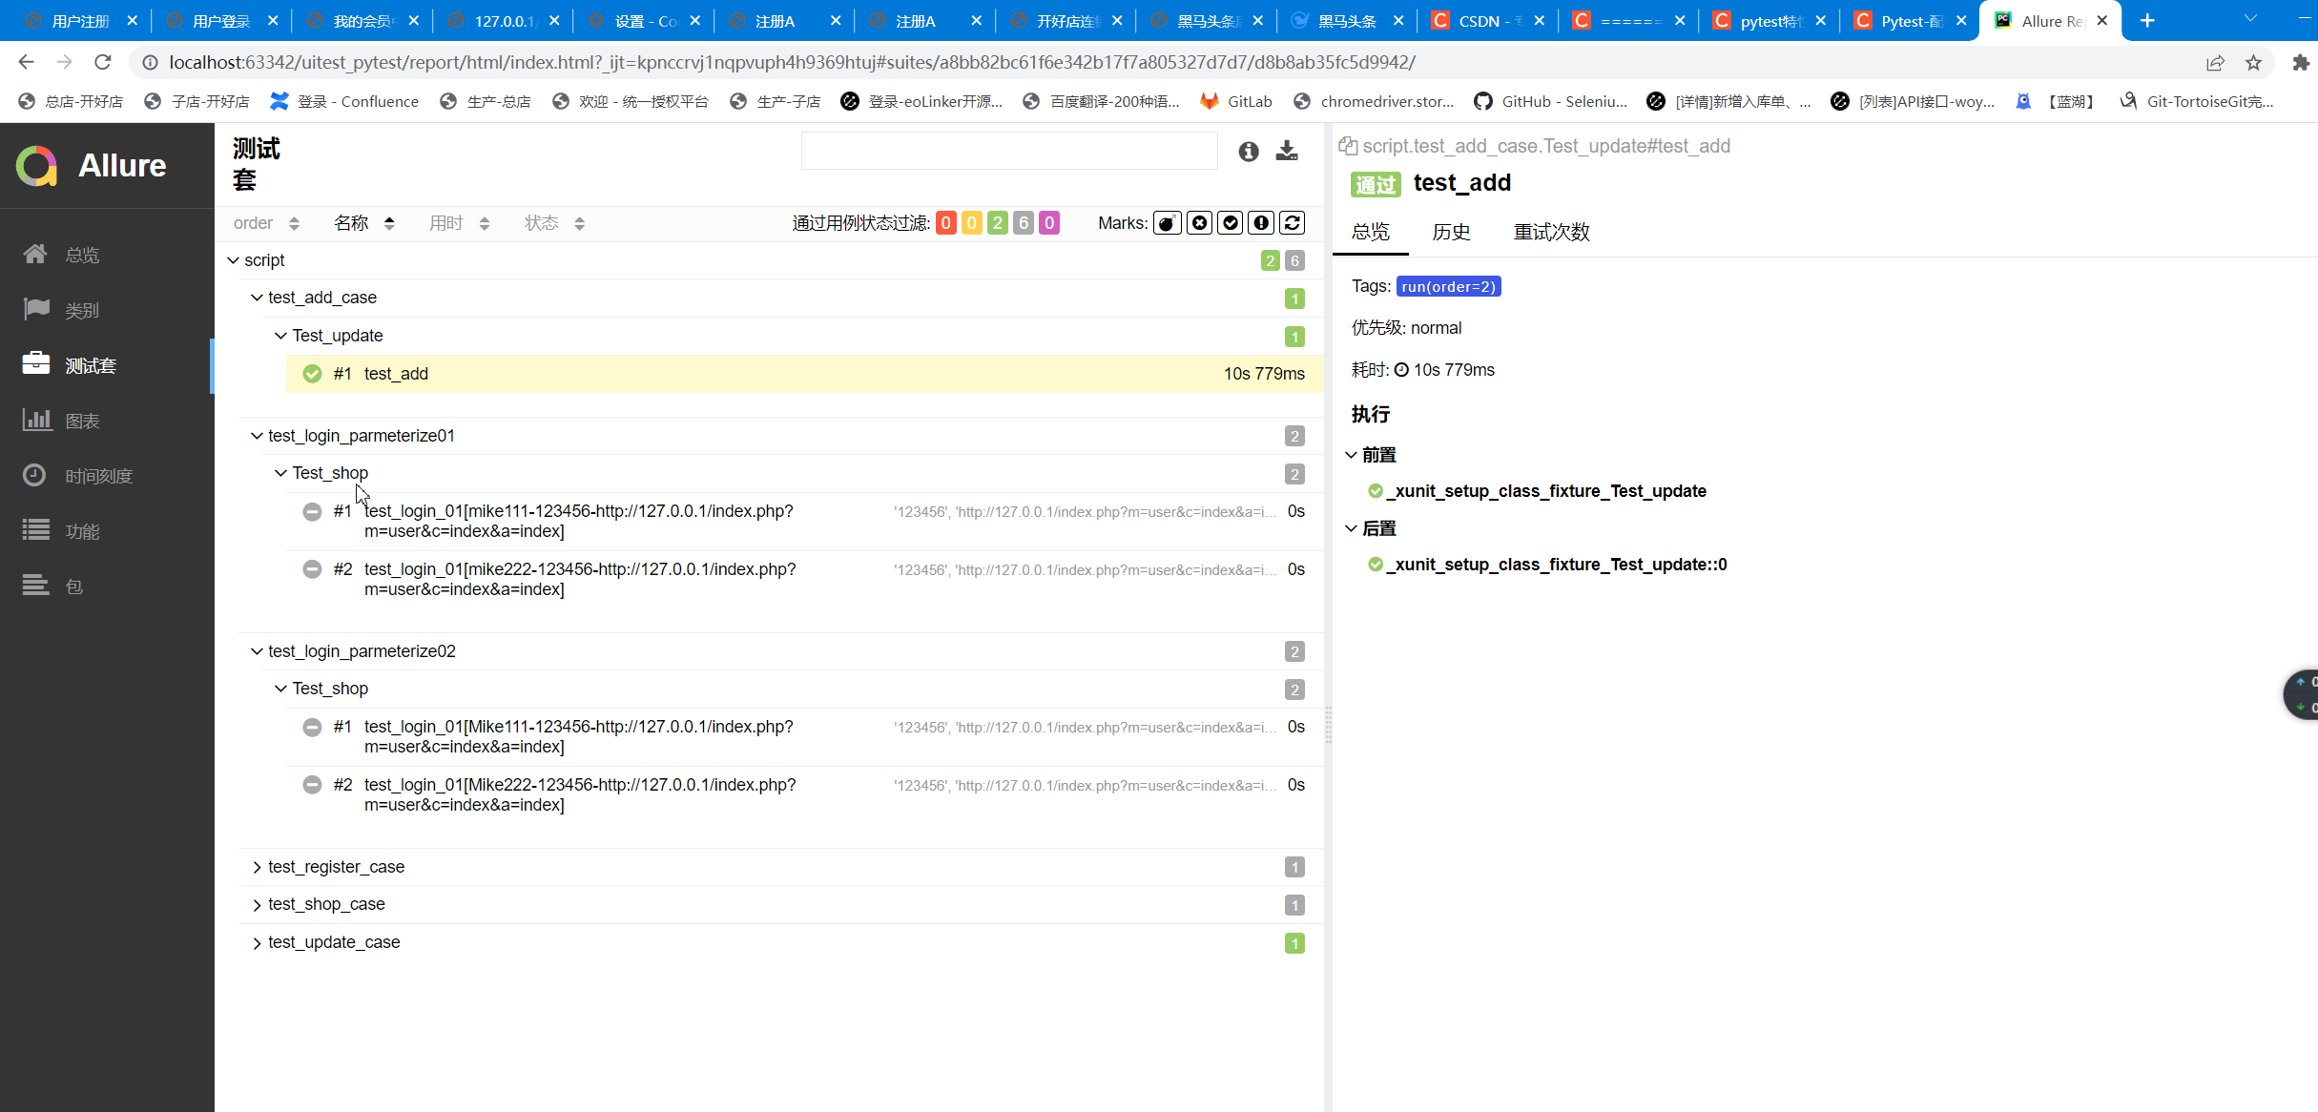The image size is (2318, 1112).
Task: Click the 类别 flag icon in sidebar
Action: pos(36,309)
